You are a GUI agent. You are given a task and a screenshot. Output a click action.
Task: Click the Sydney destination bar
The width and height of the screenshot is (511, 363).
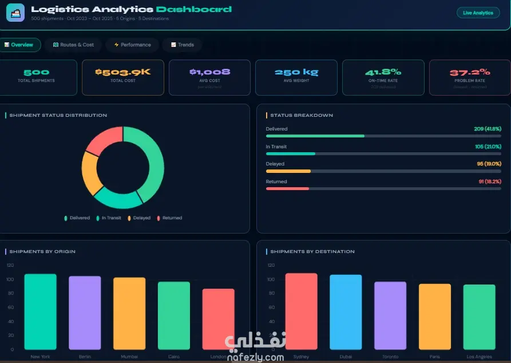(301, 311)
